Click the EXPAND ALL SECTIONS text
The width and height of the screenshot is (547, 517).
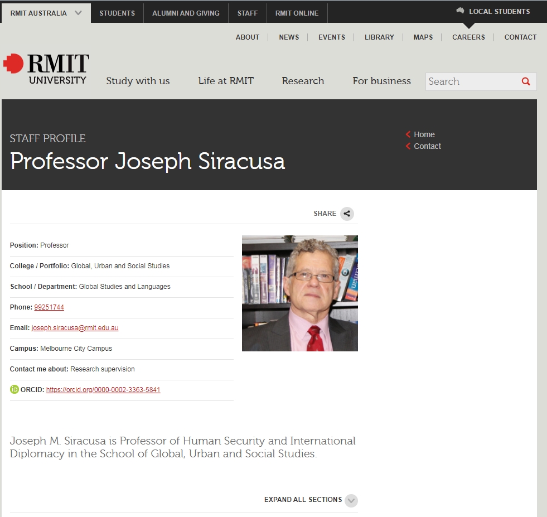click(x=303, y=500)
